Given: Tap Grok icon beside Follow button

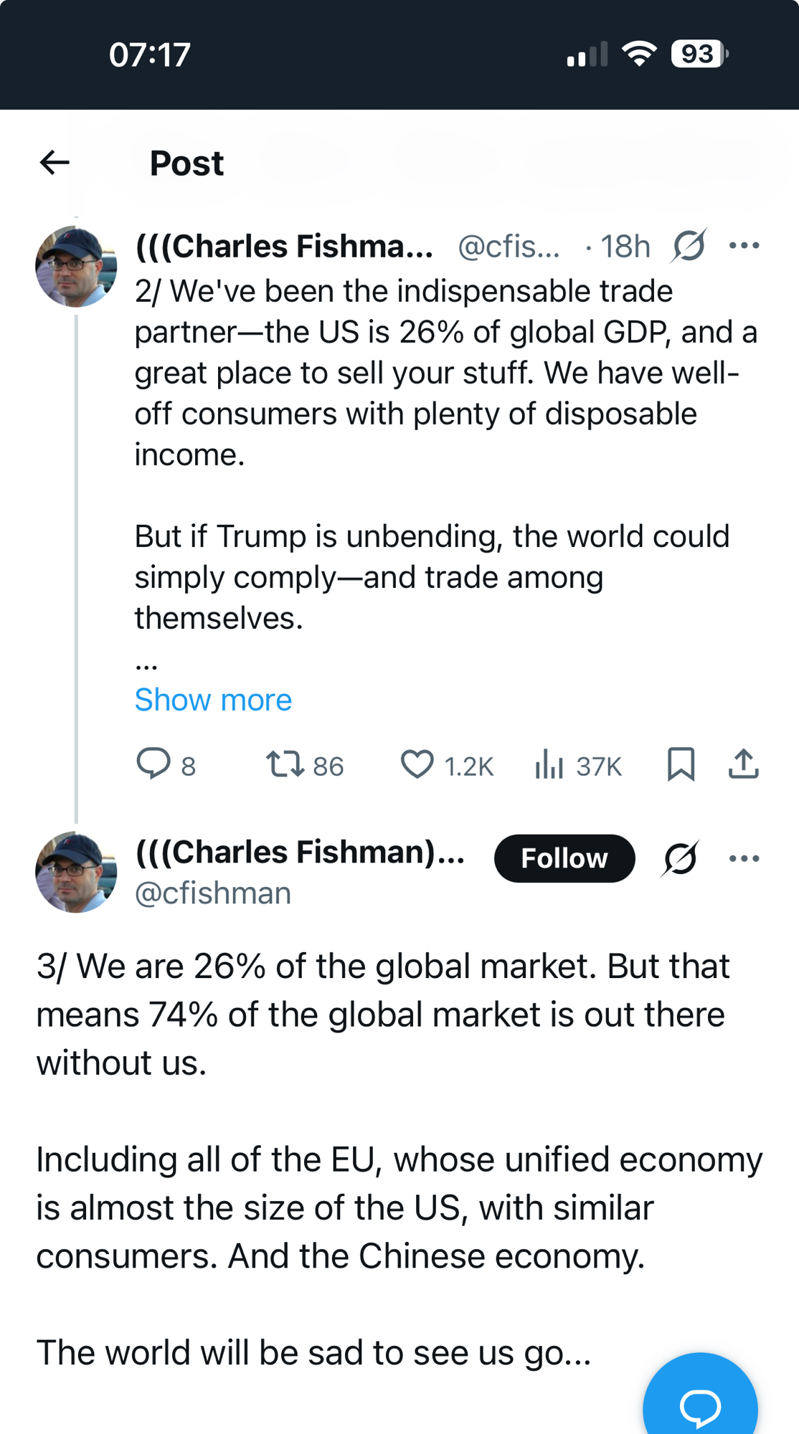Looking at the screenshot, I should [x=680, y=858].
